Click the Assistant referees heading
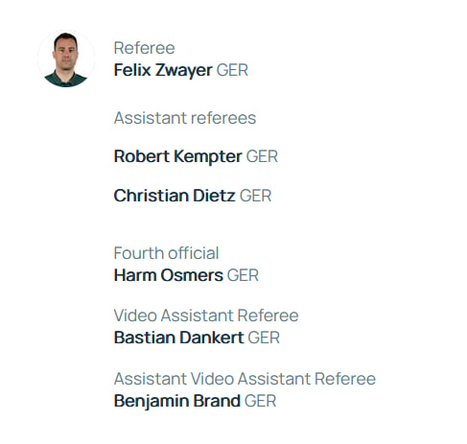This screenshot has width=467, height=444. point(185,118)
